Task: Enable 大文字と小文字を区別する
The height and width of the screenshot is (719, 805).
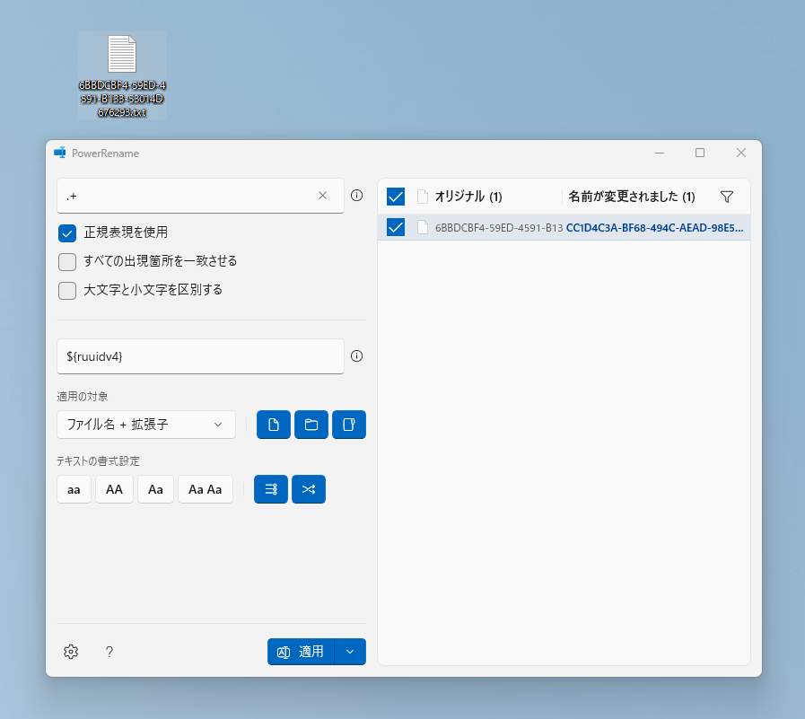Action: [66, 290]
